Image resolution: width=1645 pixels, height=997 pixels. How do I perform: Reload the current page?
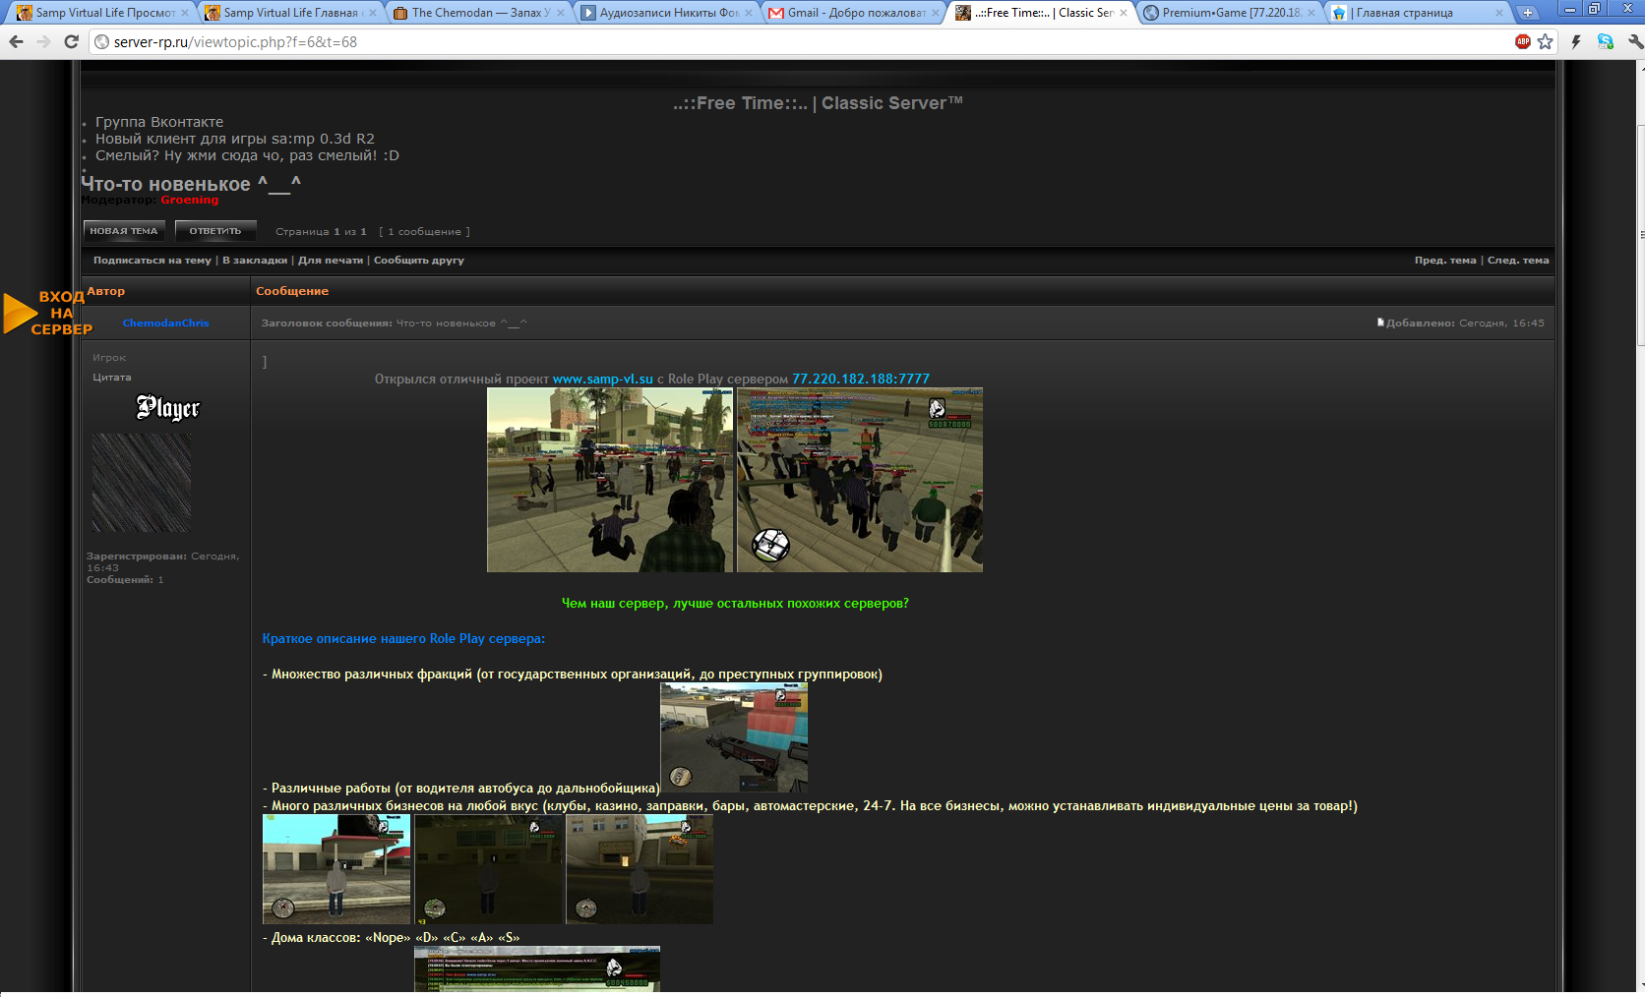(71, 41)
